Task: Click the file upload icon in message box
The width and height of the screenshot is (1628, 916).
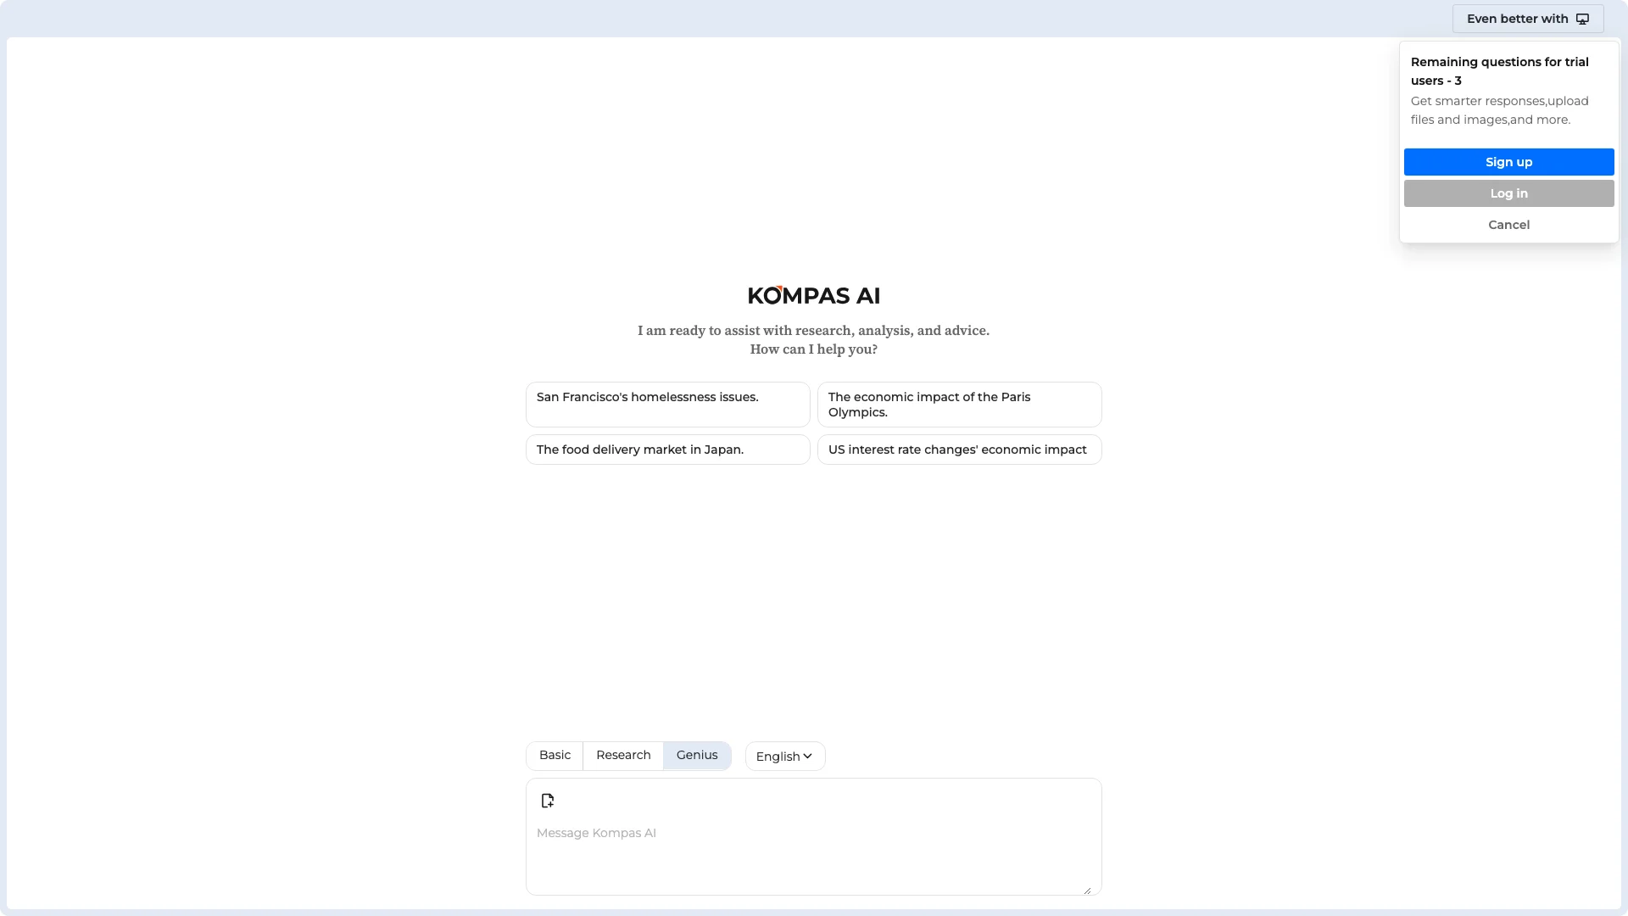Action: click(548, 801)
